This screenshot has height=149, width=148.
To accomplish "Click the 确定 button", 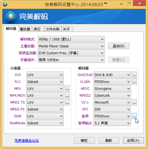I will tap(84, 140).
